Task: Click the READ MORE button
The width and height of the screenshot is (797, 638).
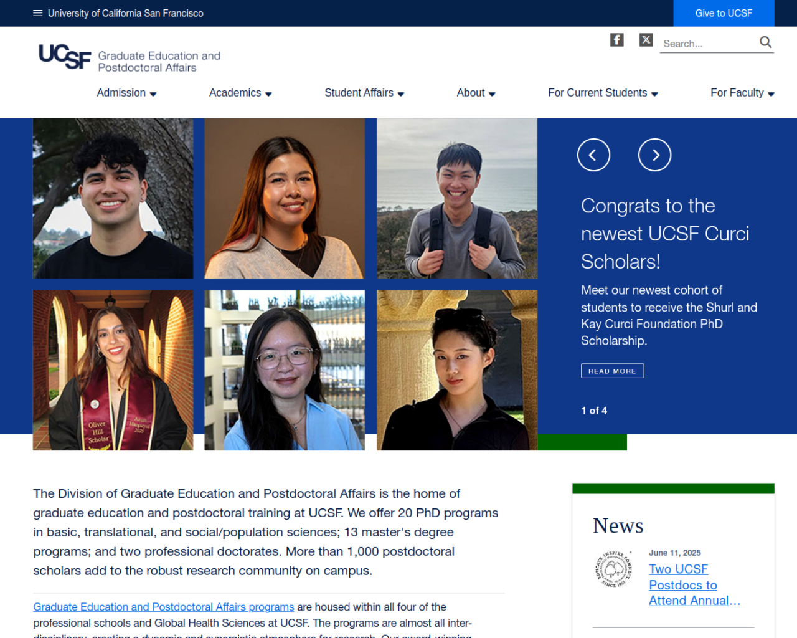Action: click(x=612, y=371)
